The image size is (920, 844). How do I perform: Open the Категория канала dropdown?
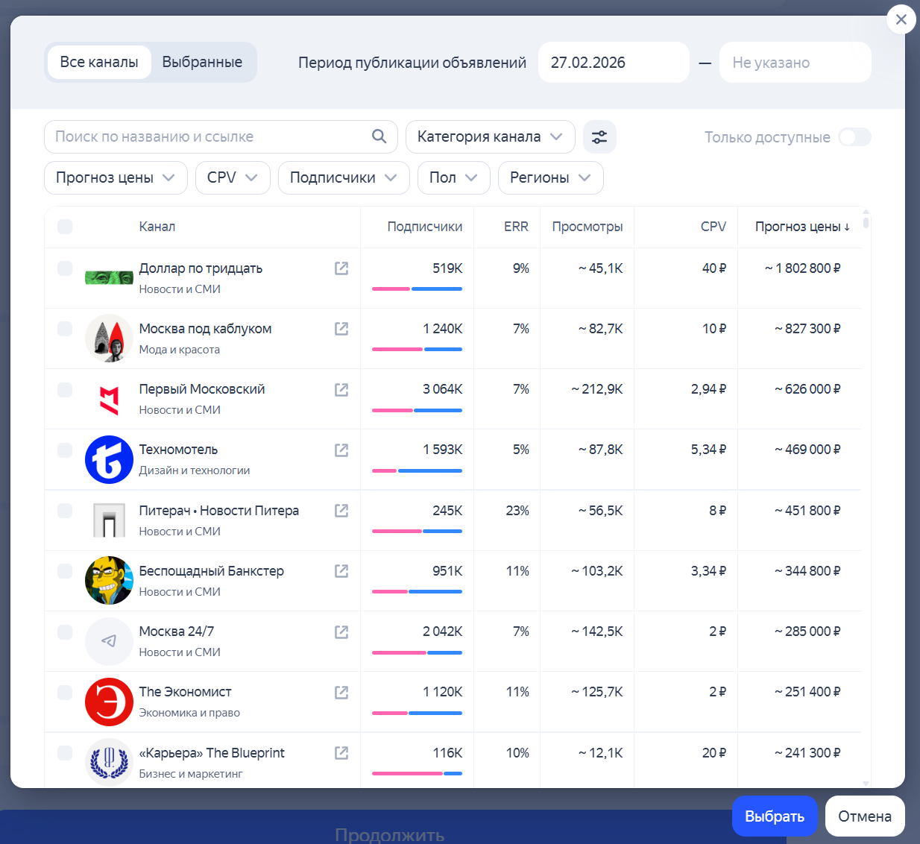pos(490,136)
